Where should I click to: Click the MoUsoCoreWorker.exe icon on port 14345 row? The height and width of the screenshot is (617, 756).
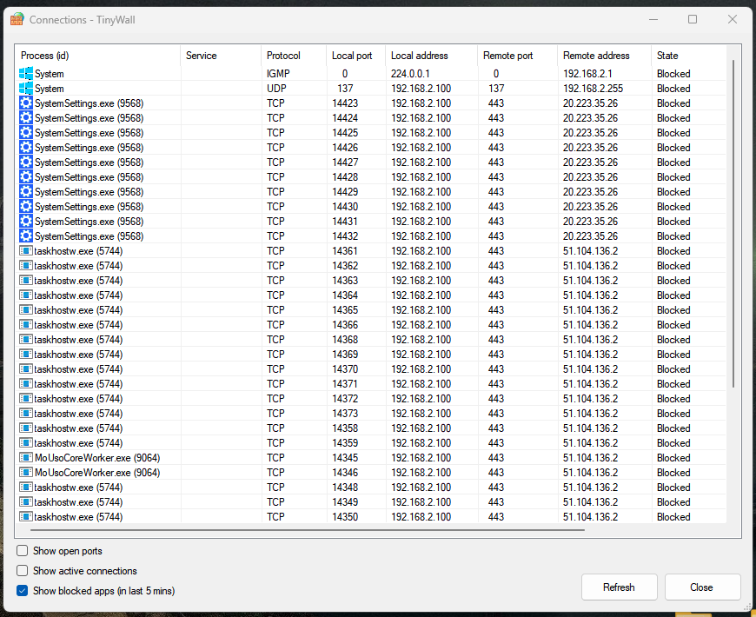point(26,457)
